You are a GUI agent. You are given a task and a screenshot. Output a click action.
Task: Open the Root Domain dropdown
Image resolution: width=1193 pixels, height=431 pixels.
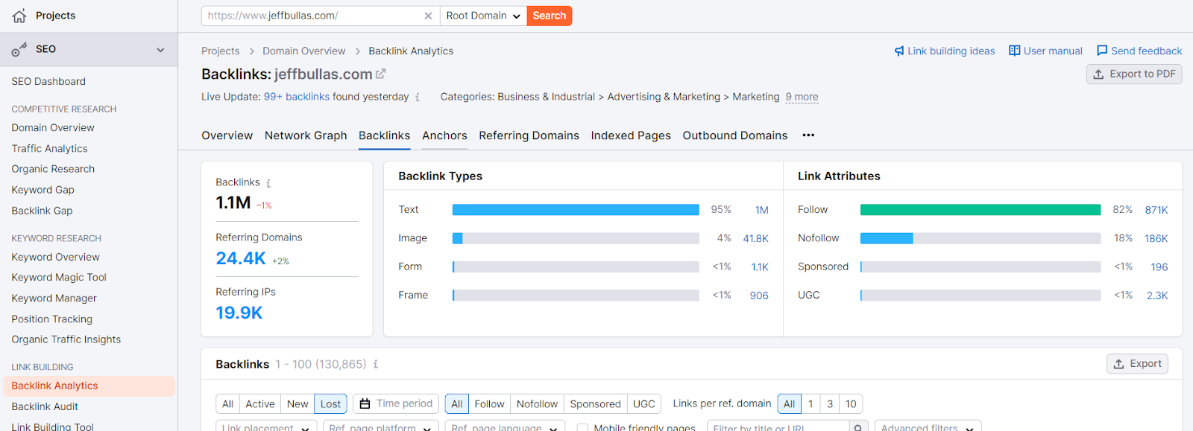[483, 16]
